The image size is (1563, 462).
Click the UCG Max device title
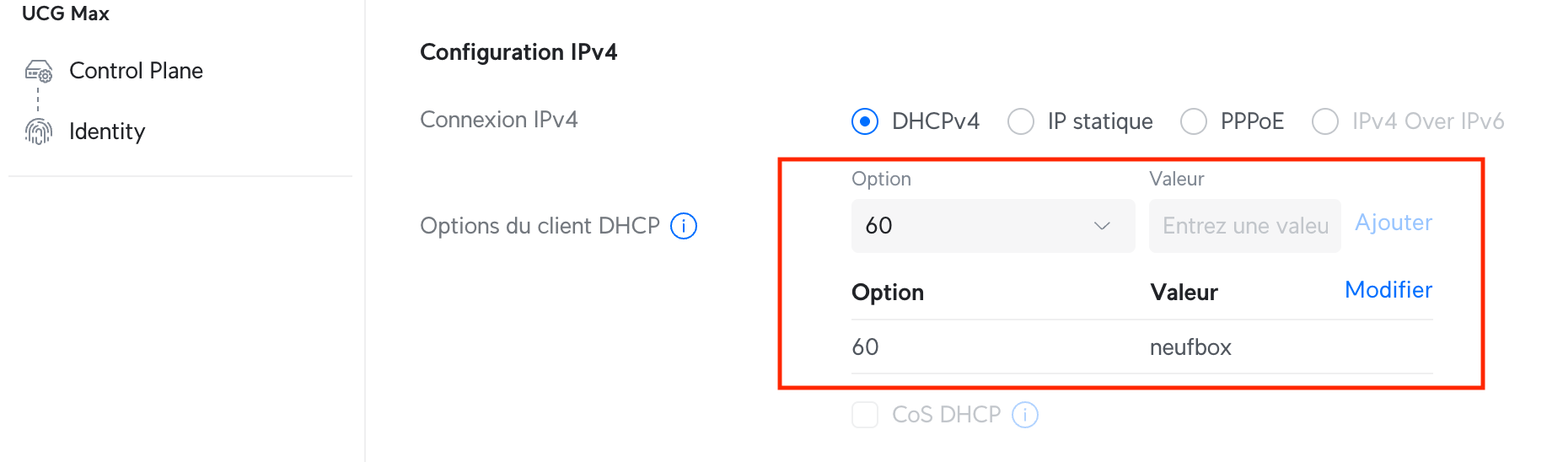66,13
